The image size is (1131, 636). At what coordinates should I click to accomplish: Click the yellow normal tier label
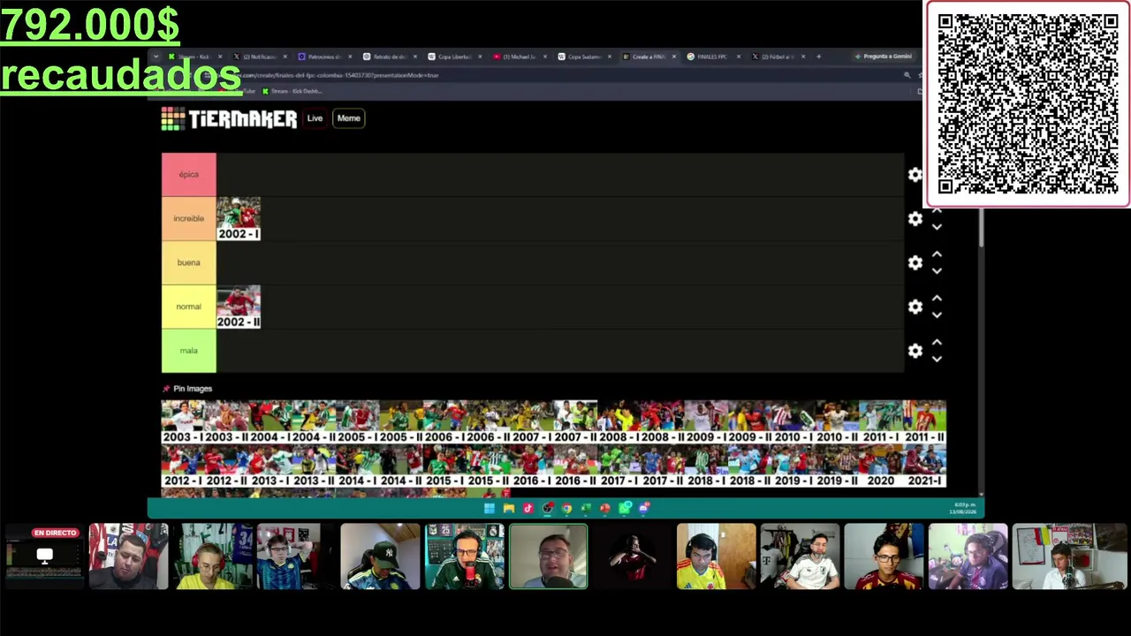[189, 307]
